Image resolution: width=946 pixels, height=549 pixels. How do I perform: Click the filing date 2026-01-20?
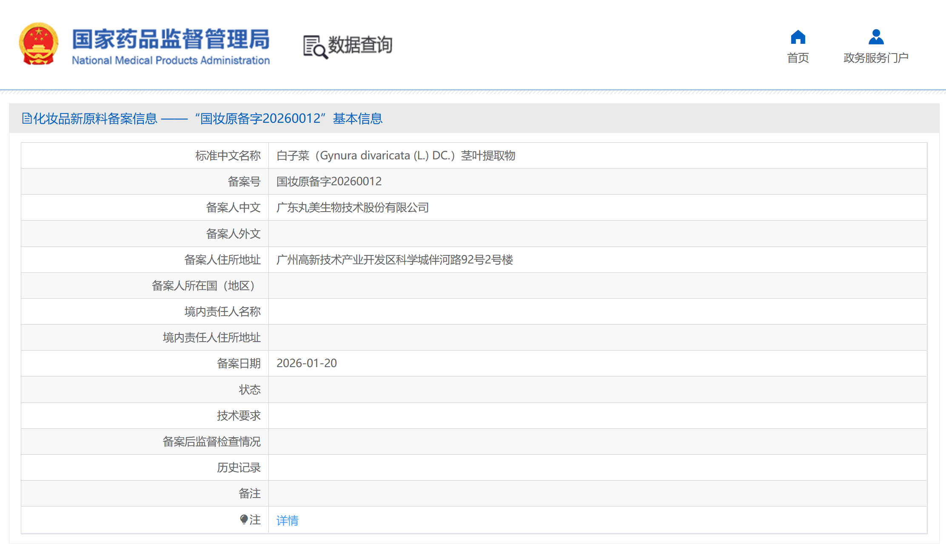coord(306,363)
